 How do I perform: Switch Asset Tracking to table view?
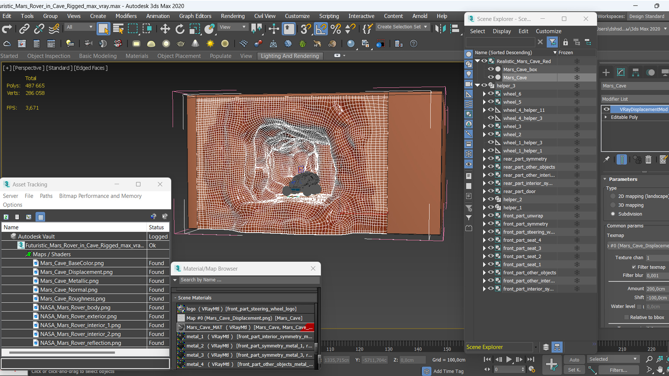click(40, 217)
